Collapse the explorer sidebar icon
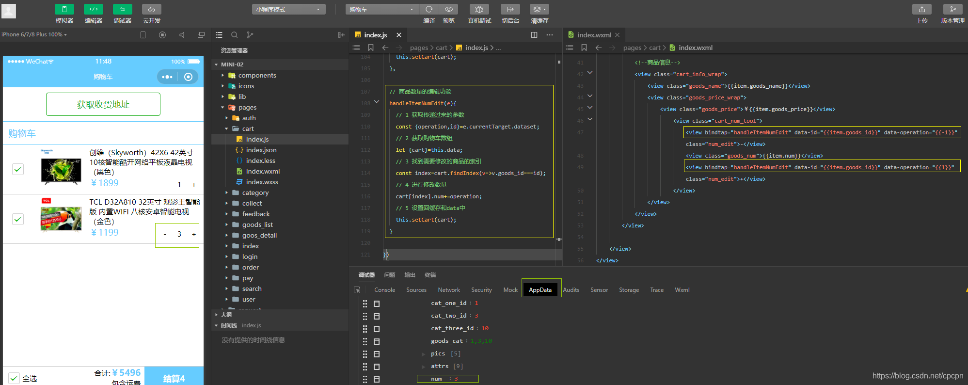 click(341, 35)
